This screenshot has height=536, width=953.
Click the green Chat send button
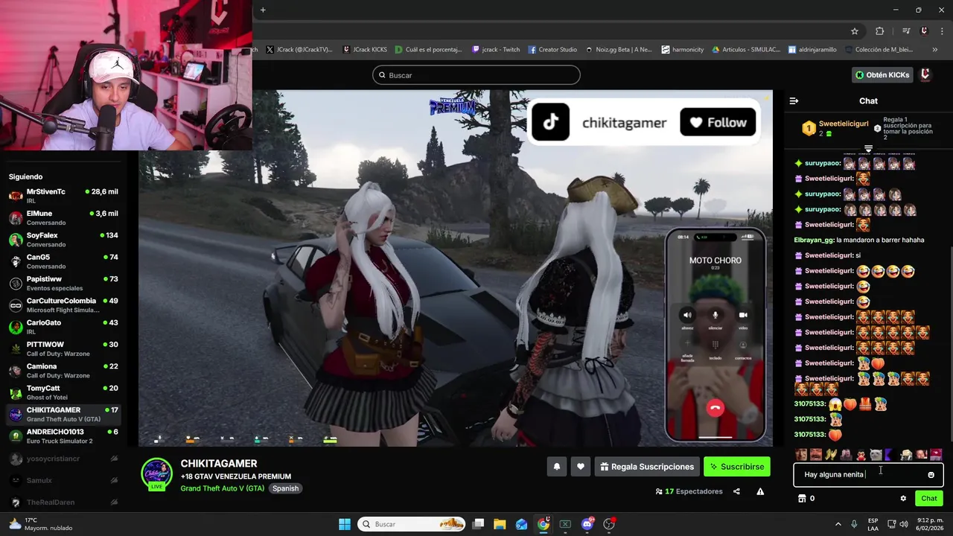pyautogui.click(x=929, y=499)
